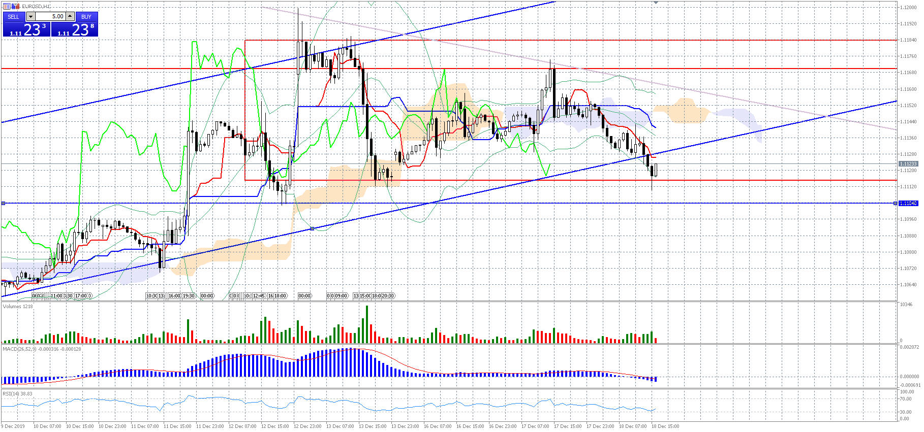Viewport: 924px width, 432px height.
Task: Click the MACD(26,52,9) indicator label
Action: [42, 349]
